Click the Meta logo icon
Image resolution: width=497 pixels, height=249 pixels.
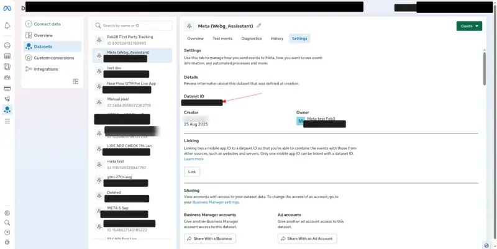(7, 9)
